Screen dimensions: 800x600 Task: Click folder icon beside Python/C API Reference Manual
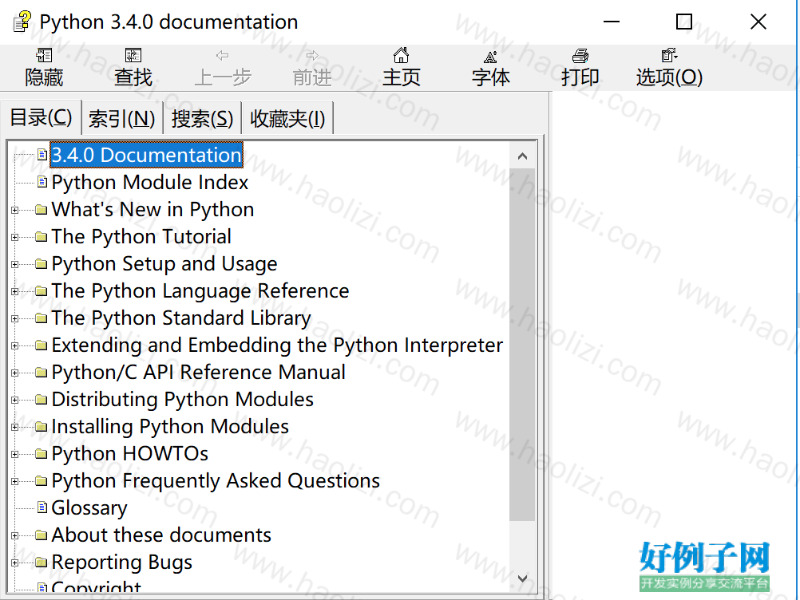(42, 372)
